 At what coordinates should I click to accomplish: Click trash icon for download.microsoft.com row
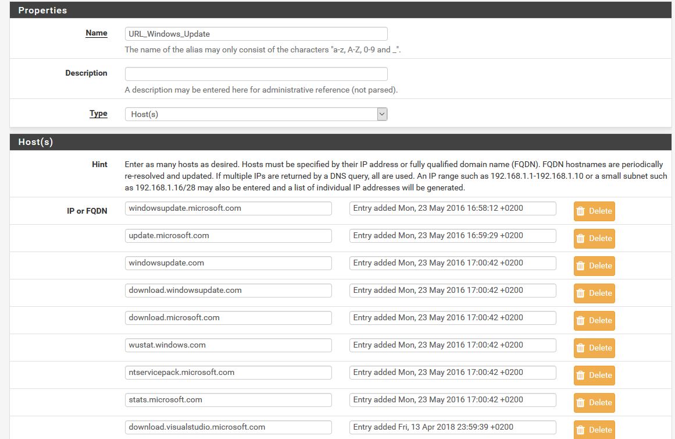(x=580, y=321)
